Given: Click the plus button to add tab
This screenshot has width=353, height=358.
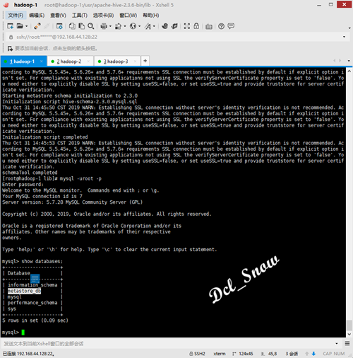Looking at the screenshot, I should tap(145, 61).
